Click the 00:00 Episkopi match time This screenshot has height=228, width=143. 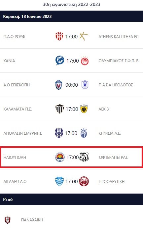point(72,85)
